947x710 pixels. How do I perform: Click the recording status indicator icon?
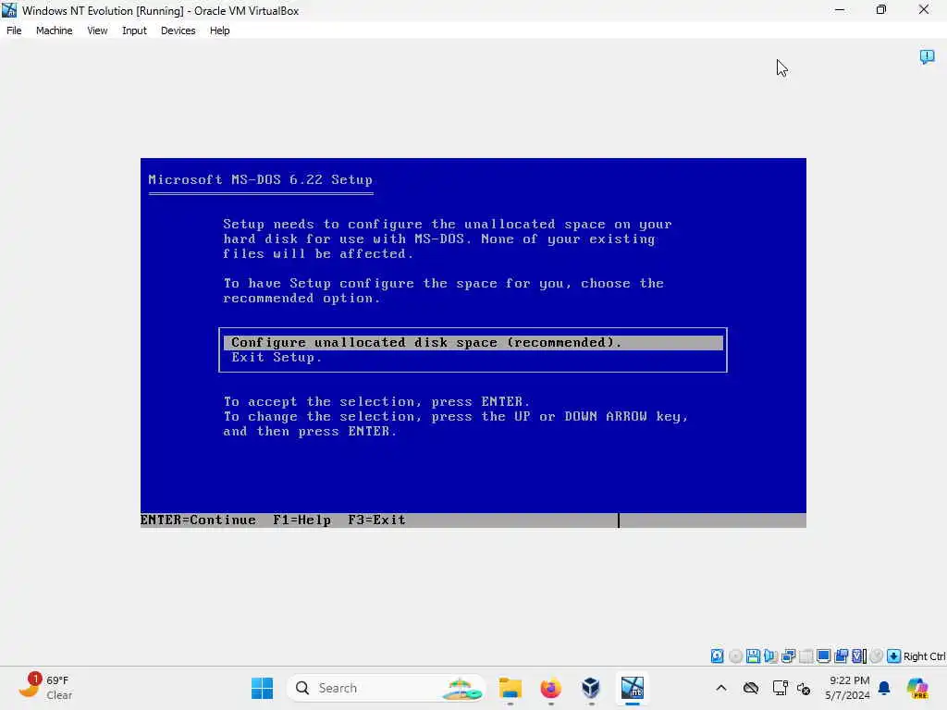click(x=877, y=655)
